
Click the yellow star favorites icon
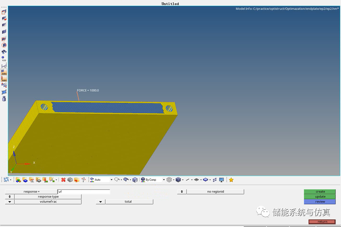[231, 180]
